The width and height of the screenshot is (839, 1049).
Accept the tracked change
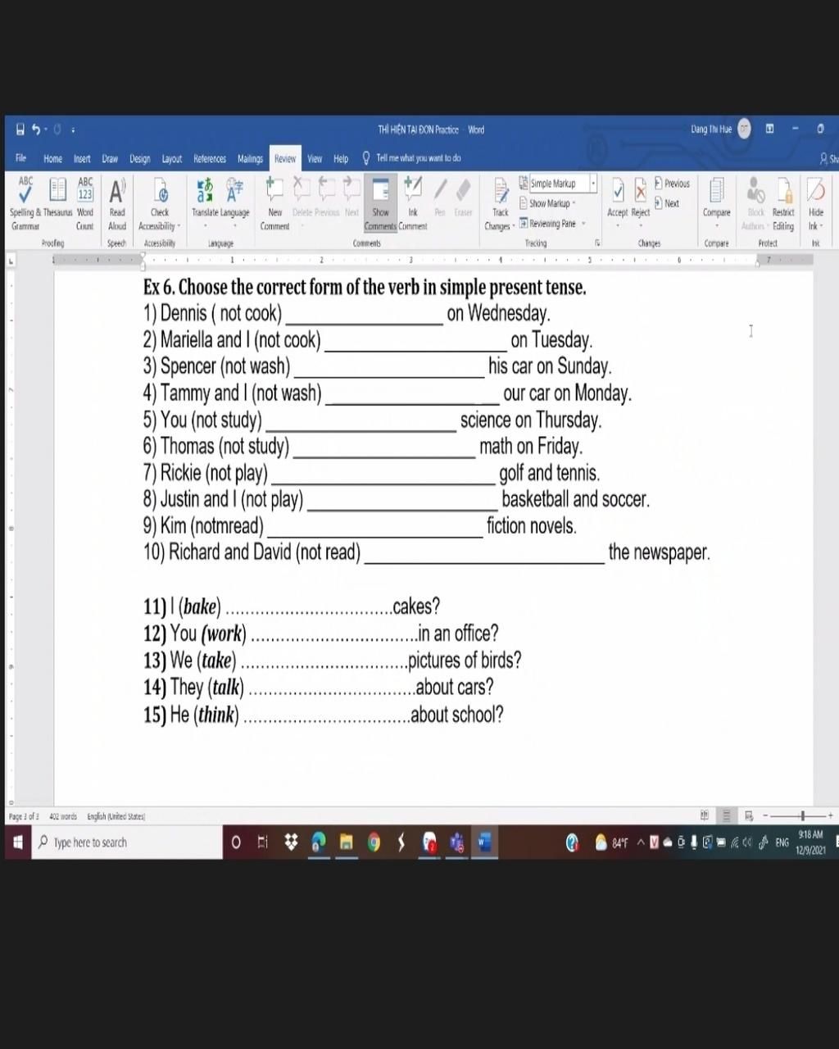point(618,198)
